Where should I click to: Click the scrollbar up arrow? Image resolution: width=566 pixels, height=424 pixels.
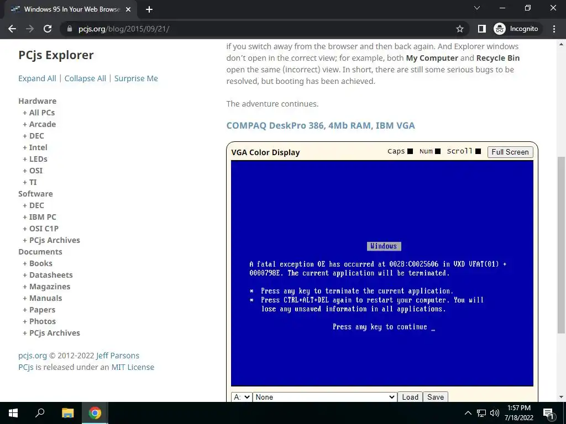561,44
